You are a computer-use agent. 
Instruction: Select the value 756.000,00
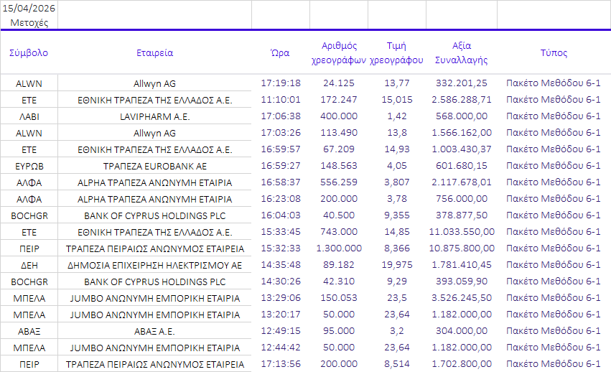462,198
